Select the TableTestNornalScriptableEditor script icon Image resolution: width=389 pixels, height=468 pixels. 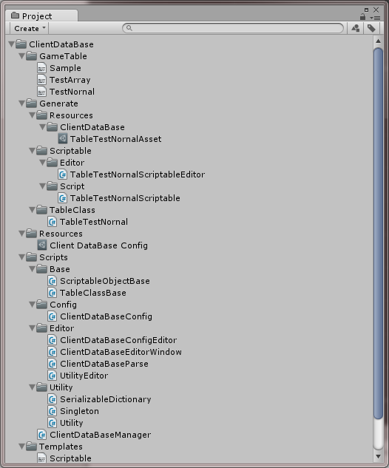coord(63,174)
